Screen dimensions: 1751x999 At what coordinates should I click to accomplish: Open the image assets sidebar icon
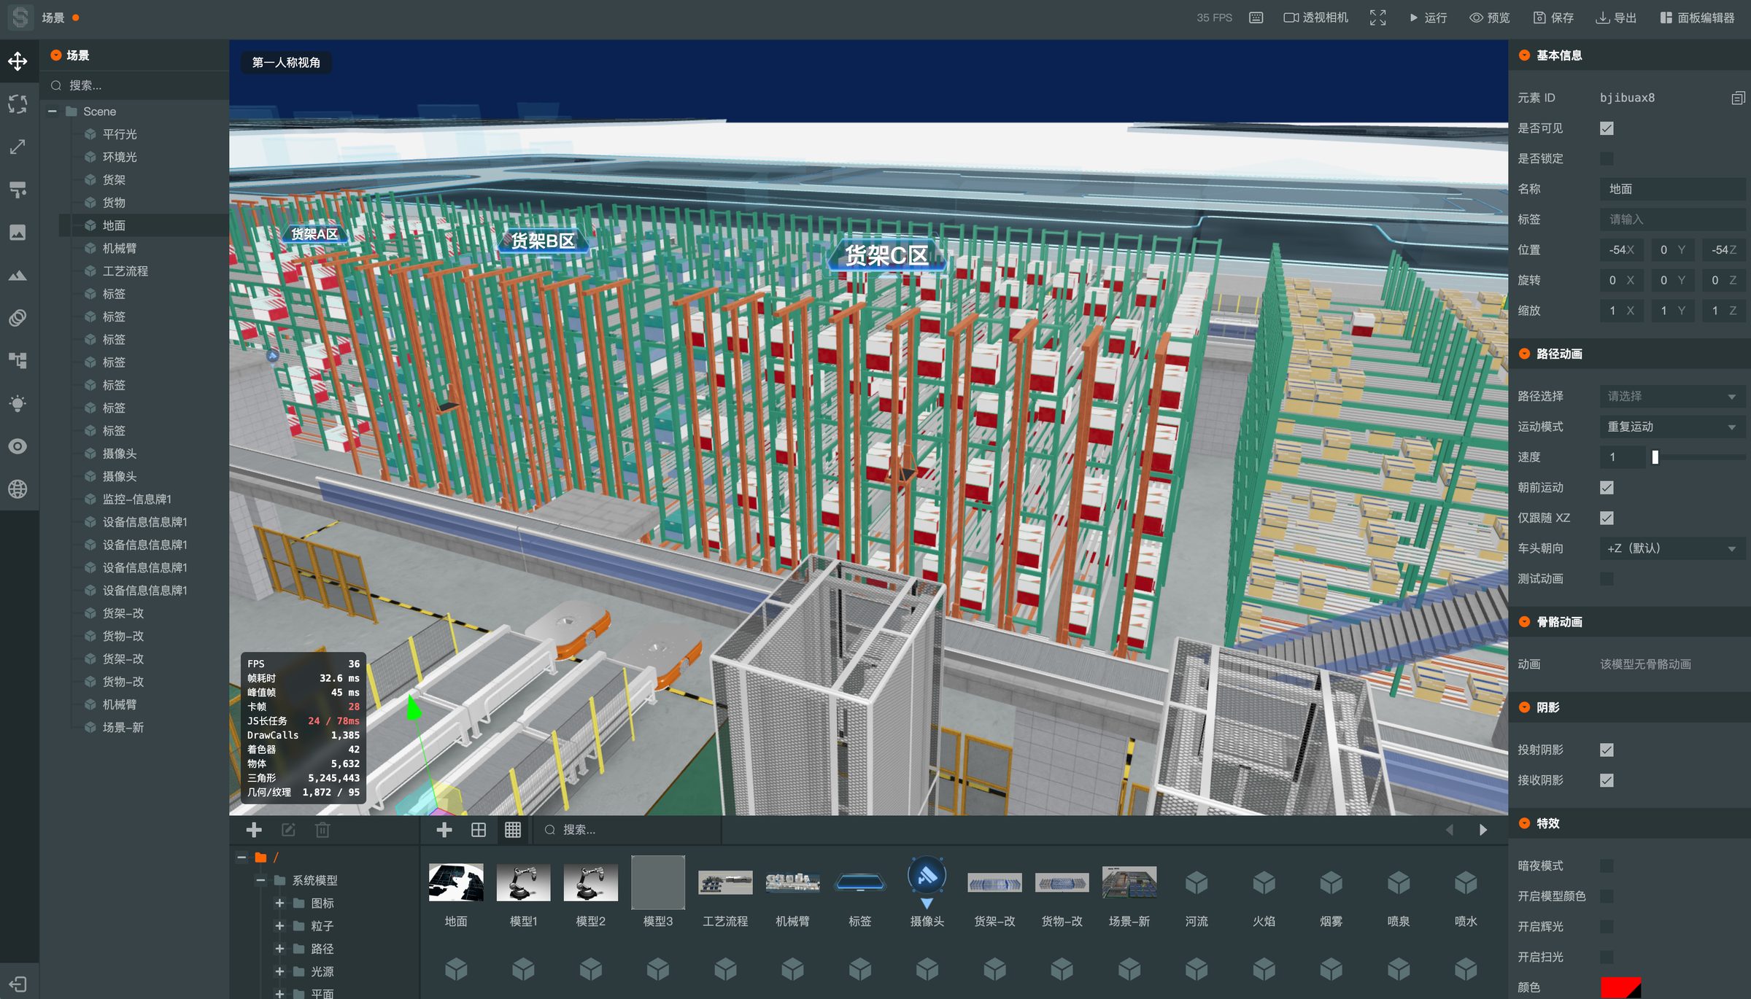18,233
